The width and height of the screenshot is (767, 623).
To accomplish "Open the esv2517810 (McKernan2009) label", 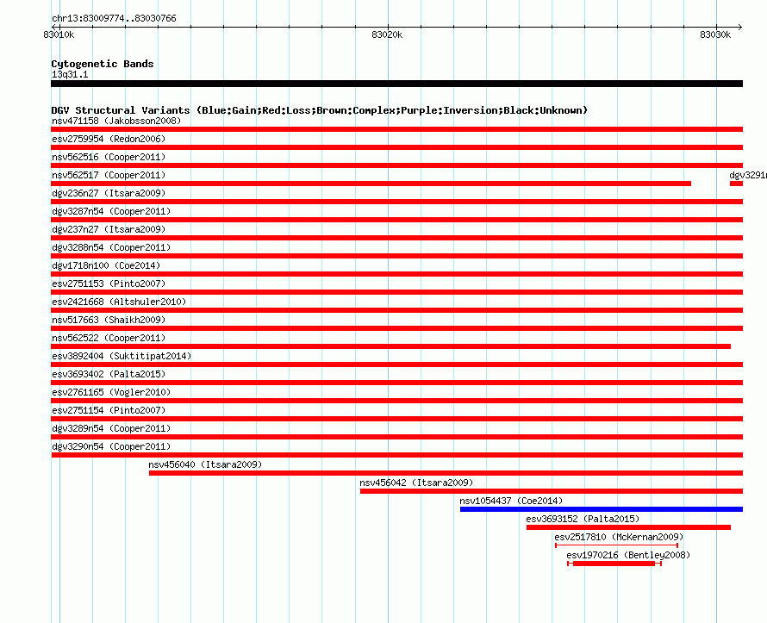I will coord(619,537).
